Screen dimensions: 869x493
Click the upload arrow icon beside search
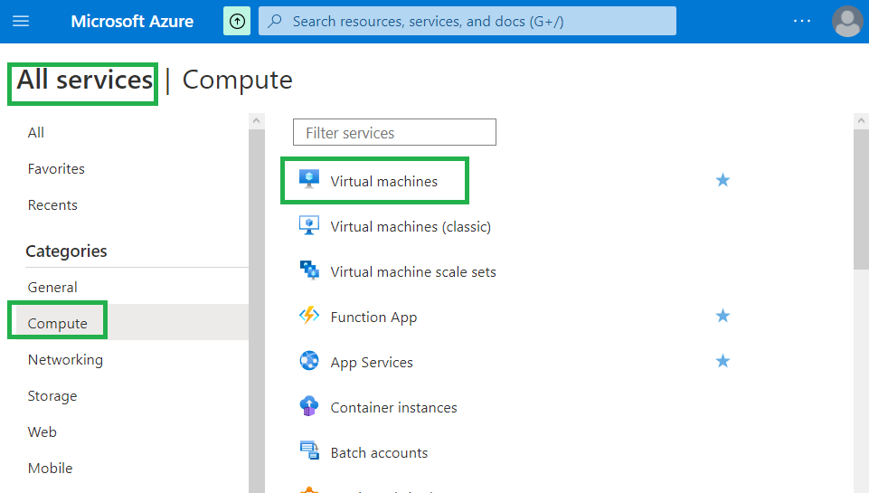point(237,21)
